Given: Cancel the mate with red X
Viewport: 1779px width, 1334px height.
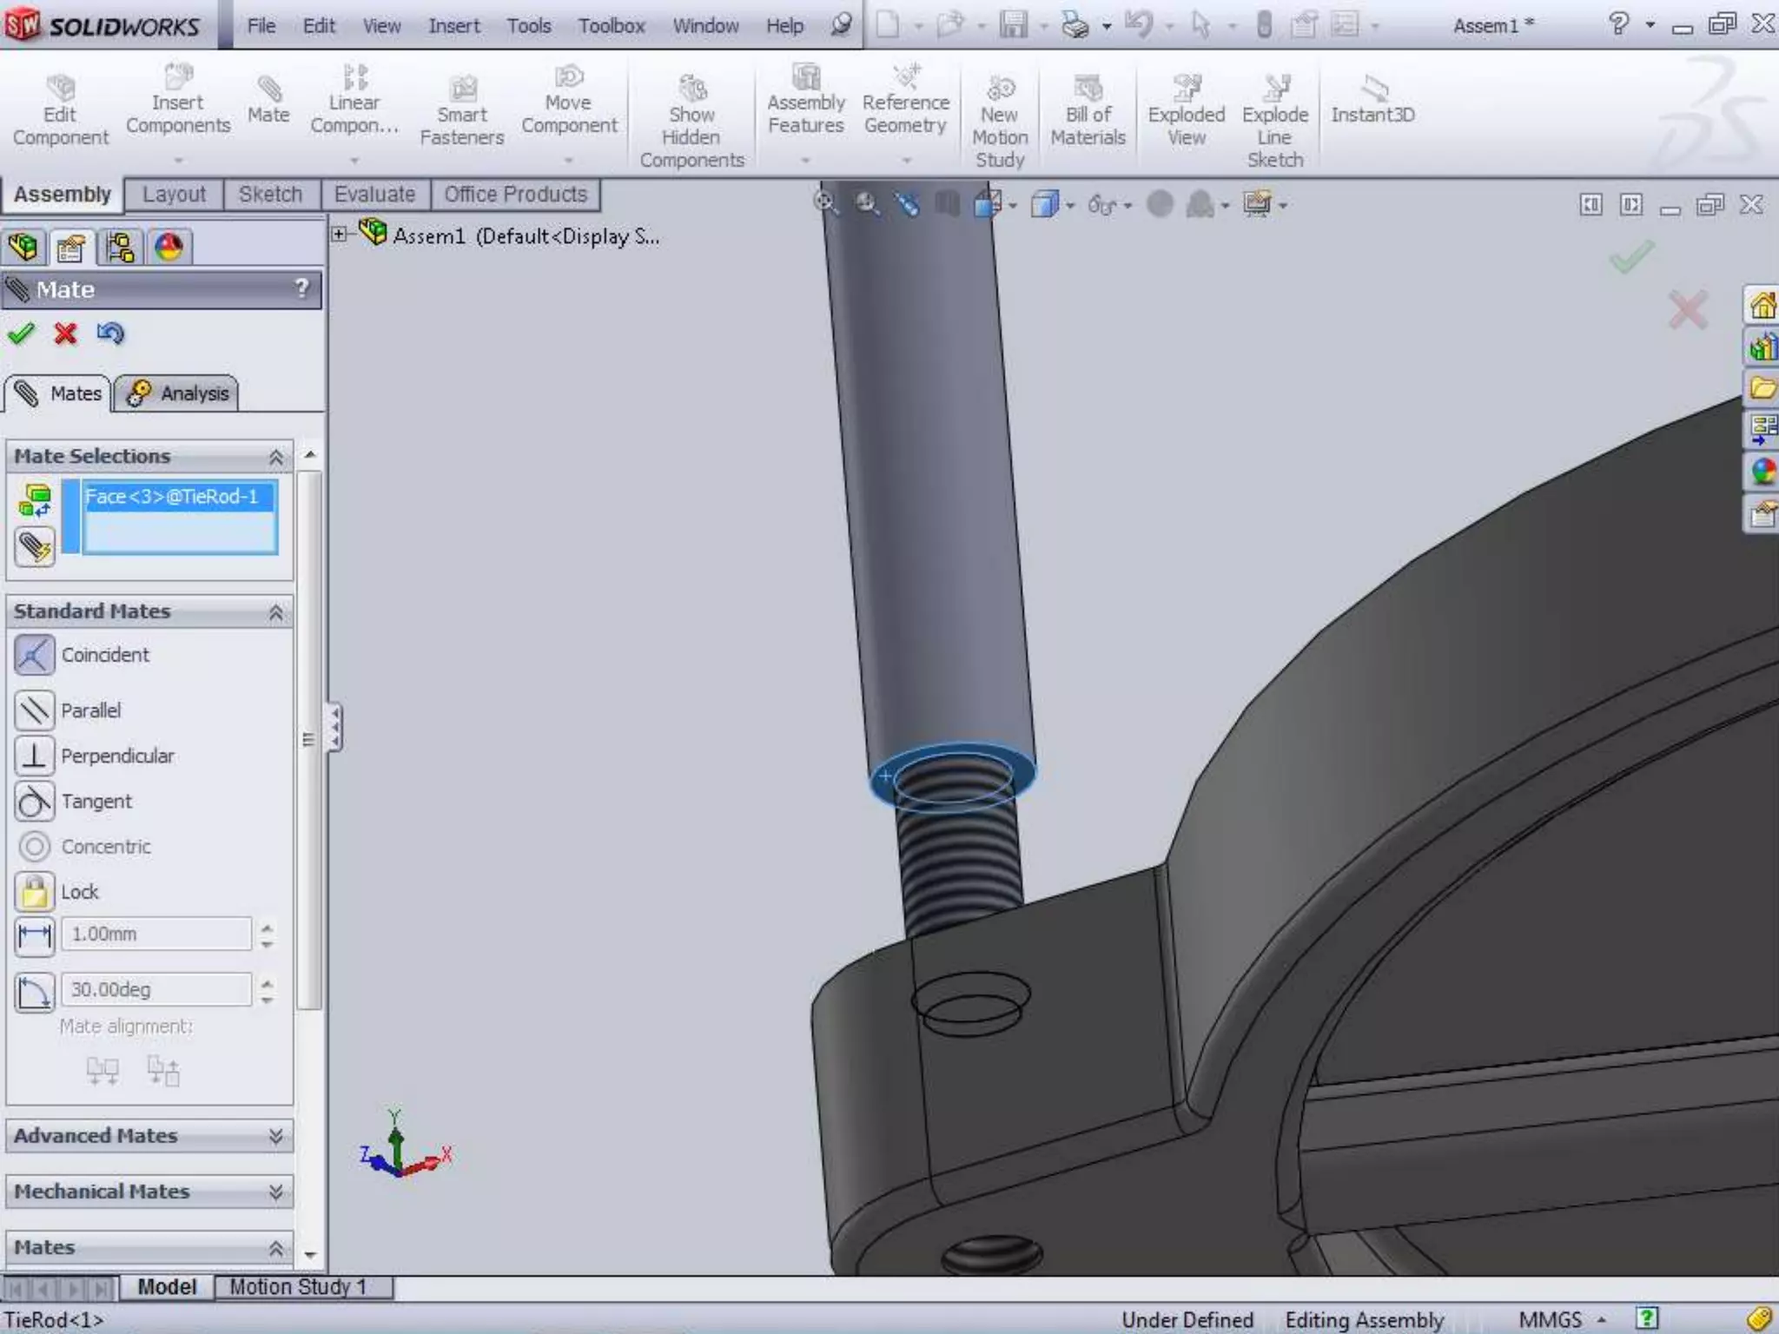Looking at the screenshot, I should coord(65,333).
